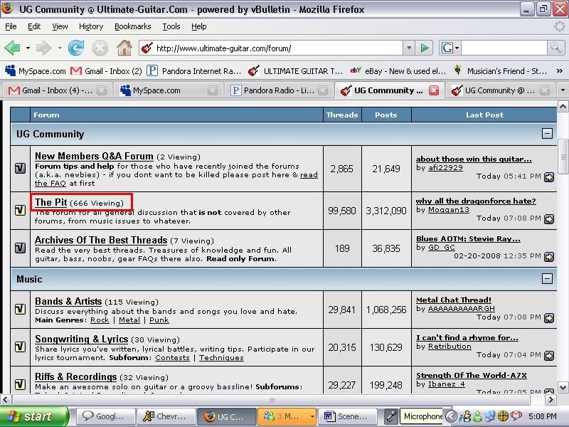Click the horizontal scrollbar right arrow
Image resolution: width=569 pixels, height=427 pixels.
point(551,400)
